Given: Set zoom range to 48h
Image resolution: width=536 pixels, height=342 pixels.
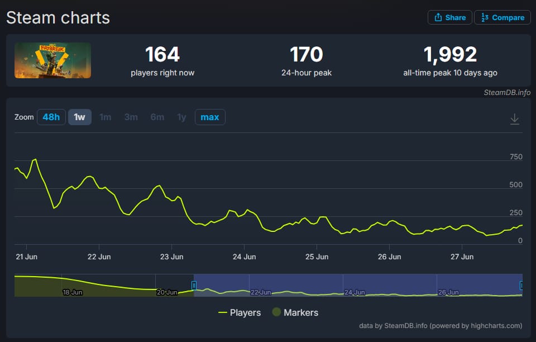Looking at the screenshot, I should [51, 117].
